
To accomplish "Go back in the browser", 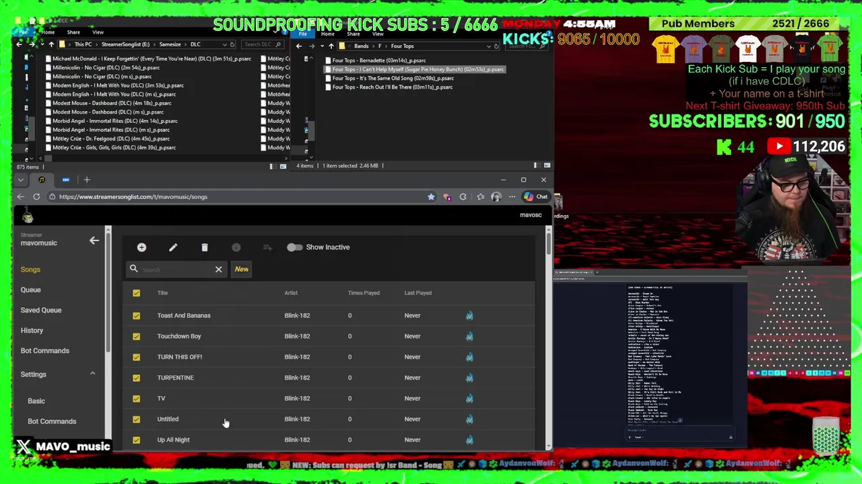I will point(20,197).
